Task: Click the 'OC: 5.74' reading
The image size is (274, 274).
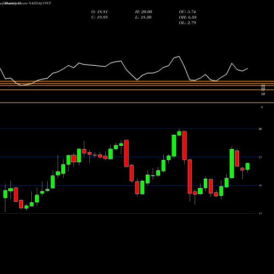Action: pyautogui.click(x=187, y=12)
